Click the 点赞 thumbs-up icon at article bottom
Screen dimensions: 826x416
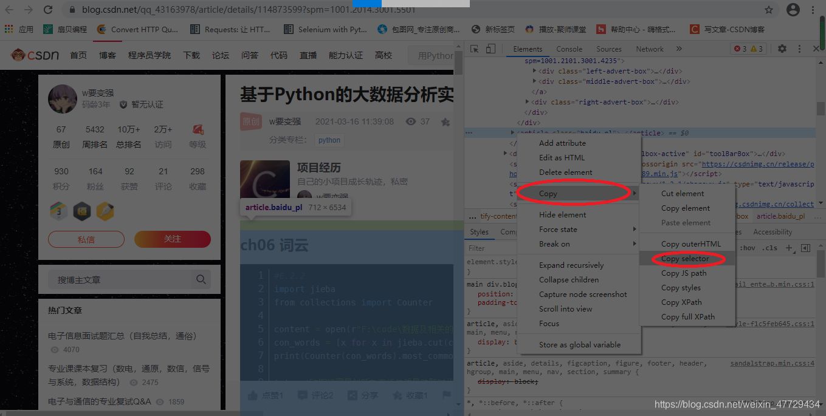point(252,395)
